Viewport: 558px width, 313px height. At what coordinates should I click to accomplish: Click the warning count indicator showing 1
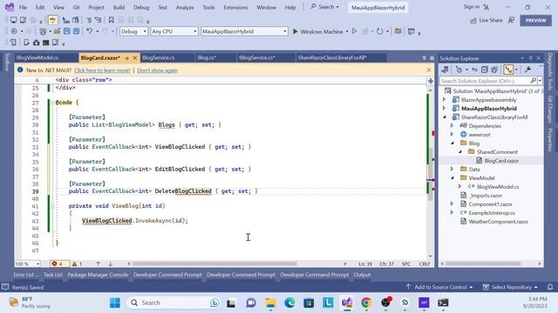[78, 264]
